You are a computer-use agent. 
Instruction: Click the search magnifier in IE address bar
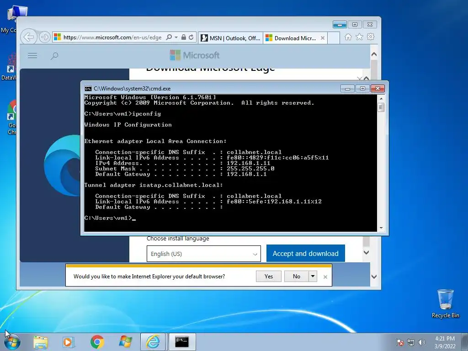[x=169, y=37]
